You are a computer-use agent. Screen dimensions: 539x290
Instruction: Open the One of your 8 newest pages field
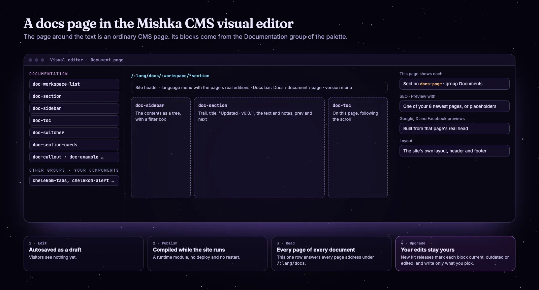coord(454,106)
